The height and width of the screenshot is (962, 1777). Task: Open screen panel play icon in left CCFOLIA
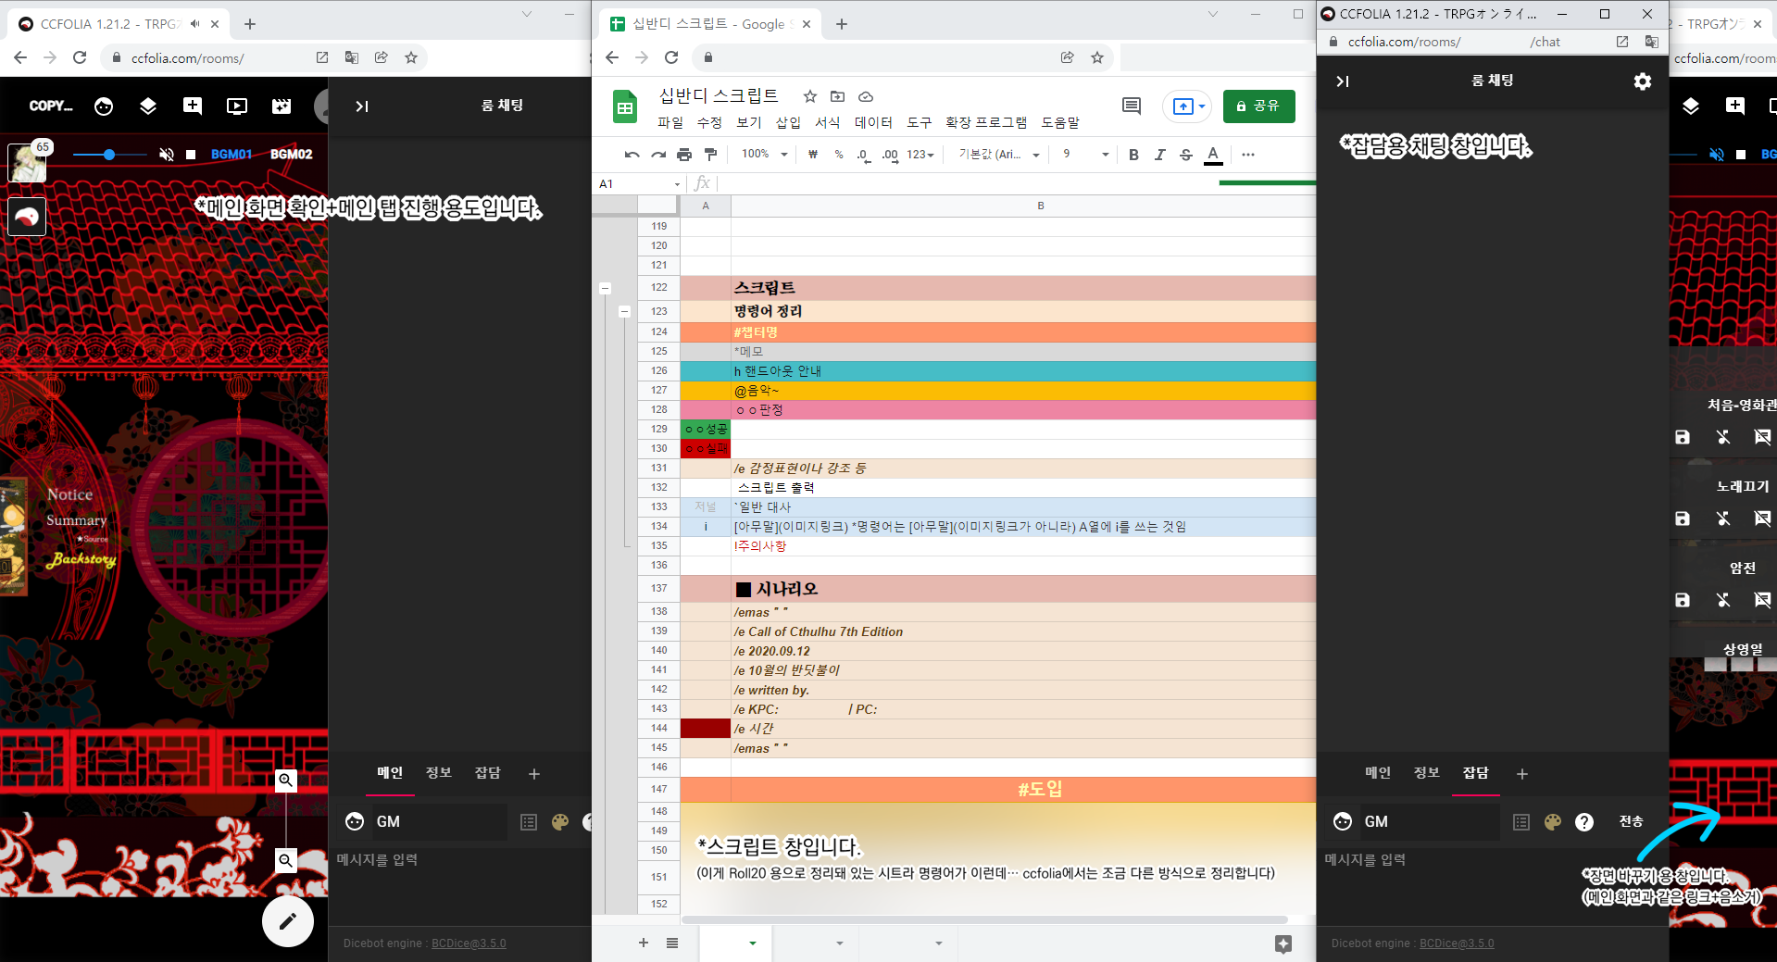(237, 106)
